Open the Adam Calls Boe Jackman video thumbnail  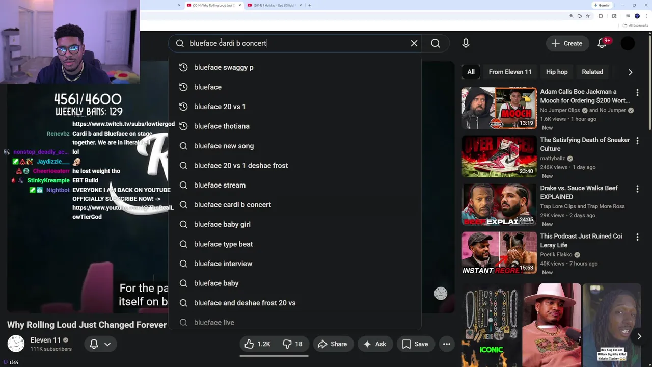click(499, 108)
